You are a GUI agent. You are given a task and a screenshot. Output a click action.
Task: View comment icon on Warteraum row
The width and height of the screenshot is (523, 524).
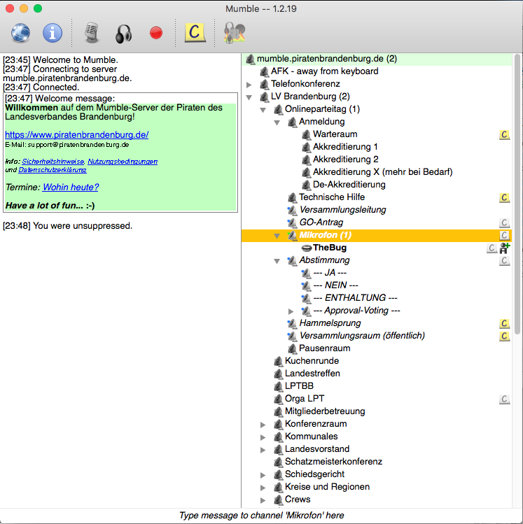pos(504,135)
